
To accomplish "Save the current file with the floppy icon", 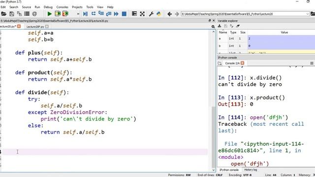I will point(12,14).
